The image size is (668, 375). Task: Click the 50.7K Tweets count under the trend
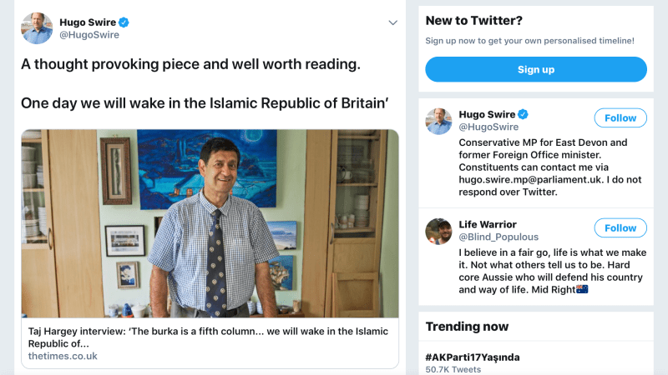(x=453, y=369)
